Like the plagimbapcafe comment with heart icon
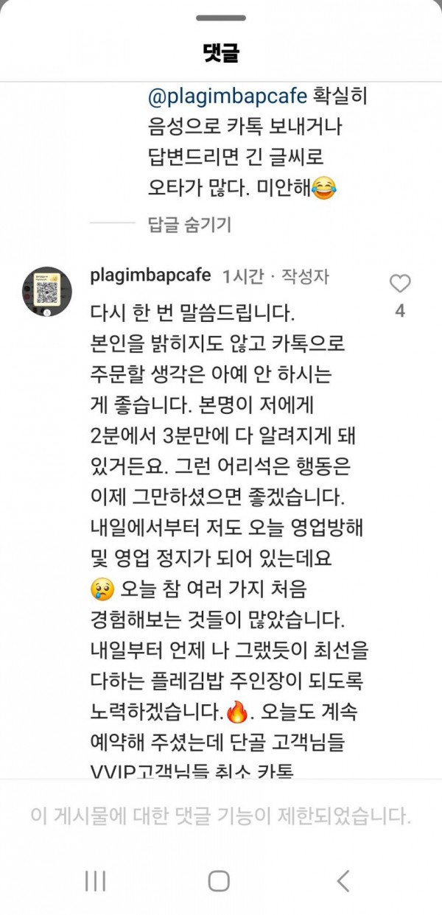 tap(400, 284)
